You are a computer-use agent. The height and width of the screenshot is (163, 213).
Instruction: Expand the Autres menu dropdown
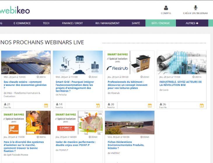click(192, 23)
